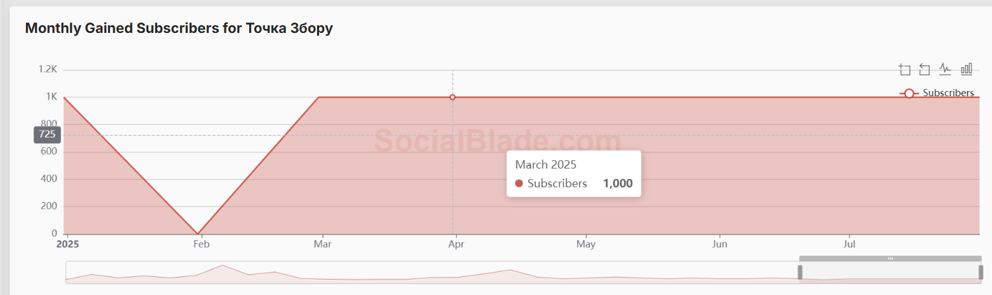Activate the area zoom tool icon
Viewport: 992px width, 295px height.
click(x=904, y=69)
